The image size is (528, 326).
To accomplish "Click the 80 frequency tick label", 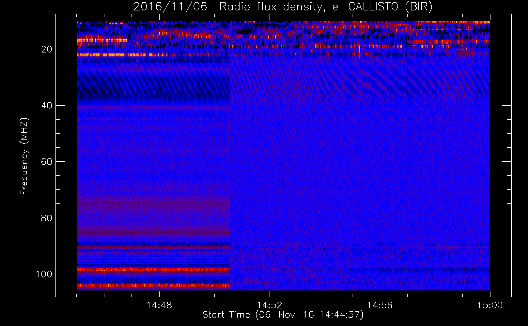I will click(x=47, y=218).
